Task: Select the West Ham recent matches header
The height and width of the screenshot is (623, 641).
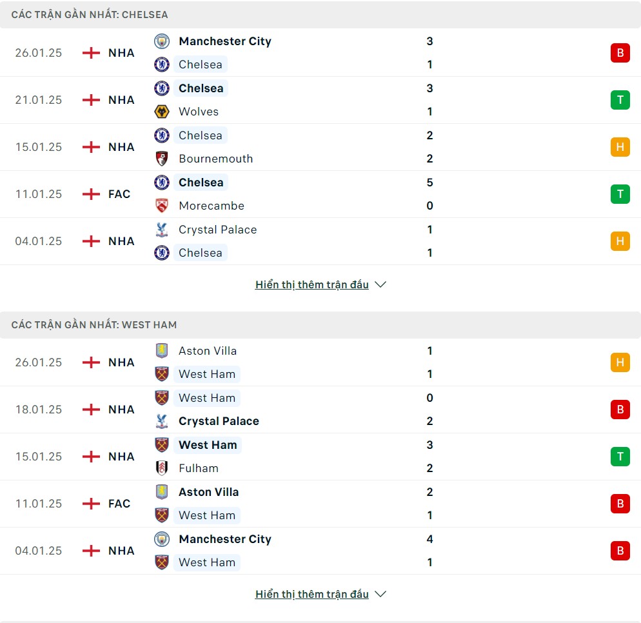Action: [x=320, y=325]
